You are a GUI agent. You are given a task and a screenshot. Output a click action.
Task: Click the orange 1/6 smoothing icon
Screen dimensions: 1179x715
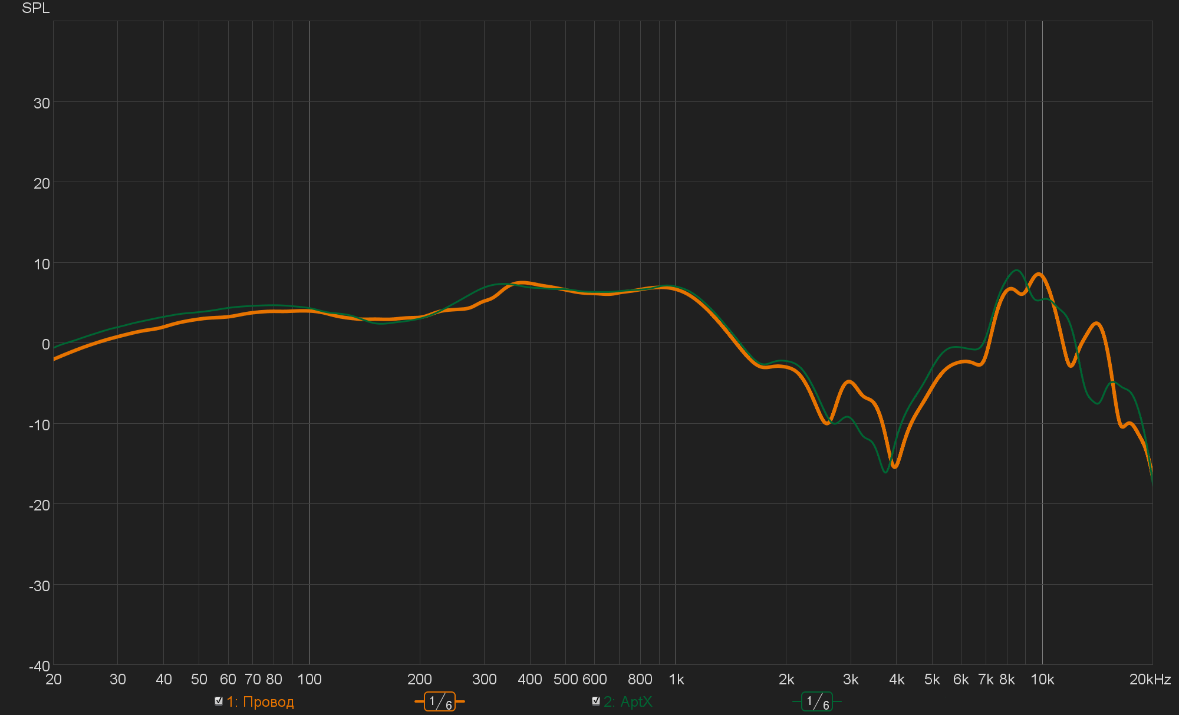(x=440, y=701)
